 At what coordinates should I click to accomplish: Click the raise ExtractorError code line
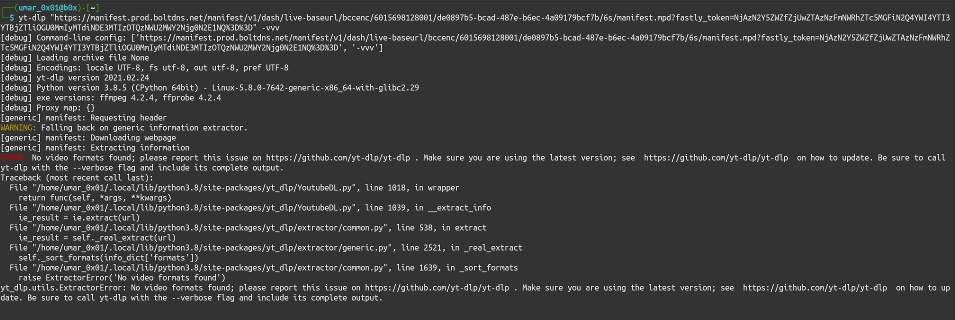pos(121,278)
